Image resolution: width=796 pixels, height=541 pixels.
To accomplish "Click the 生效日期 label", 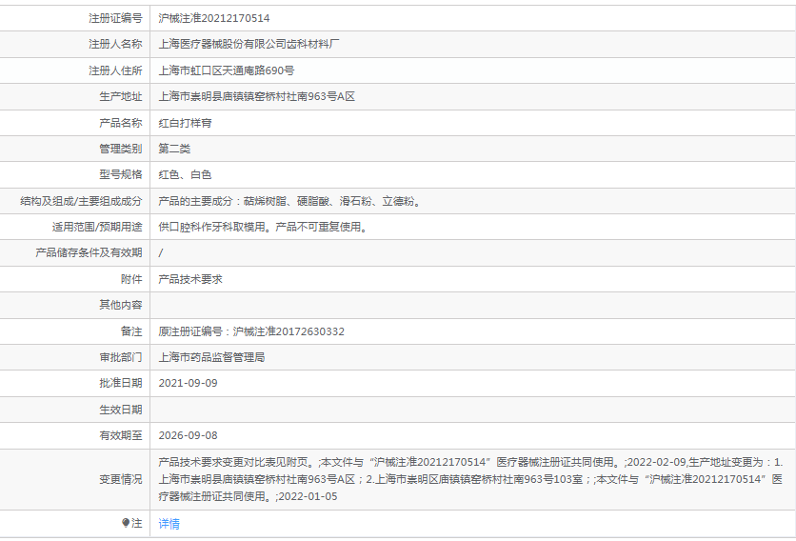I will 121,410.
